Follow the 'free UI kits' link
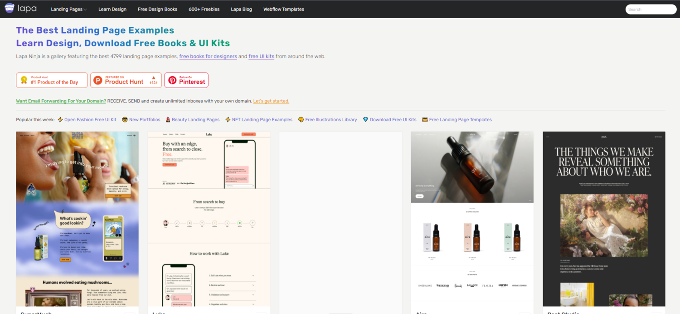Viewport: 680px width, 314px height. pos(261,56)
